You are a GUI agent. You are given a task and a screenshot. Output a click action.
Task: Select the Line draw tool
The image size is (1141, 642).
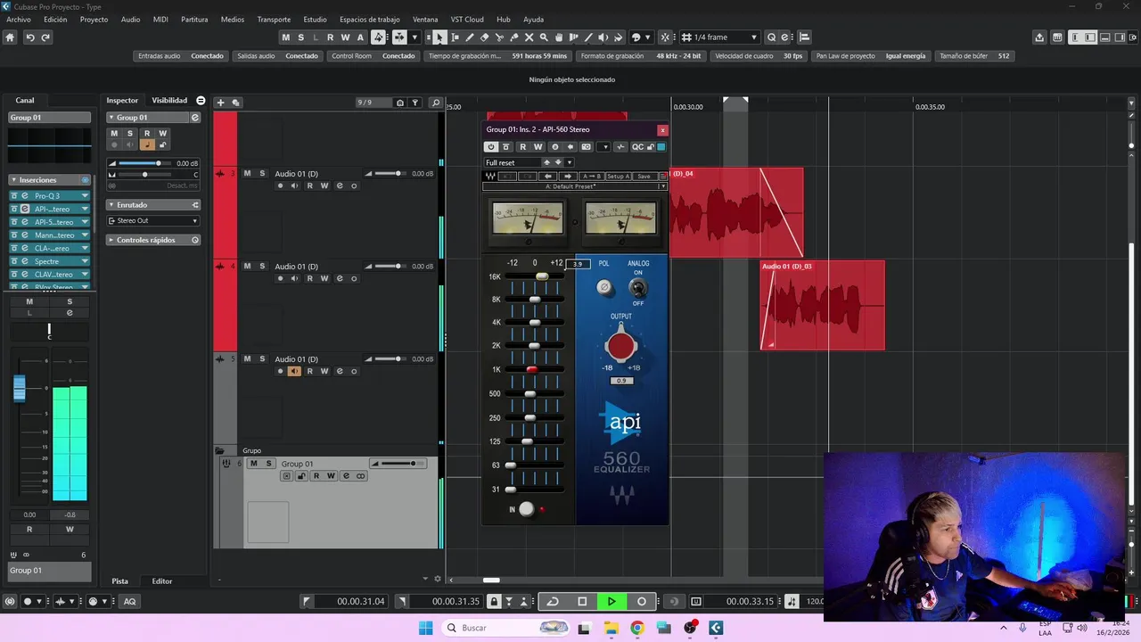coord(588,37)
